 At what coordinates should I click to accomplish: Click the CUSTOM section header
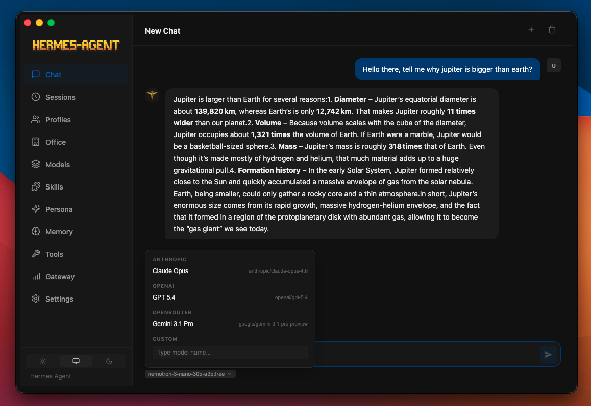pyautogui.click(x=165, y=339)
